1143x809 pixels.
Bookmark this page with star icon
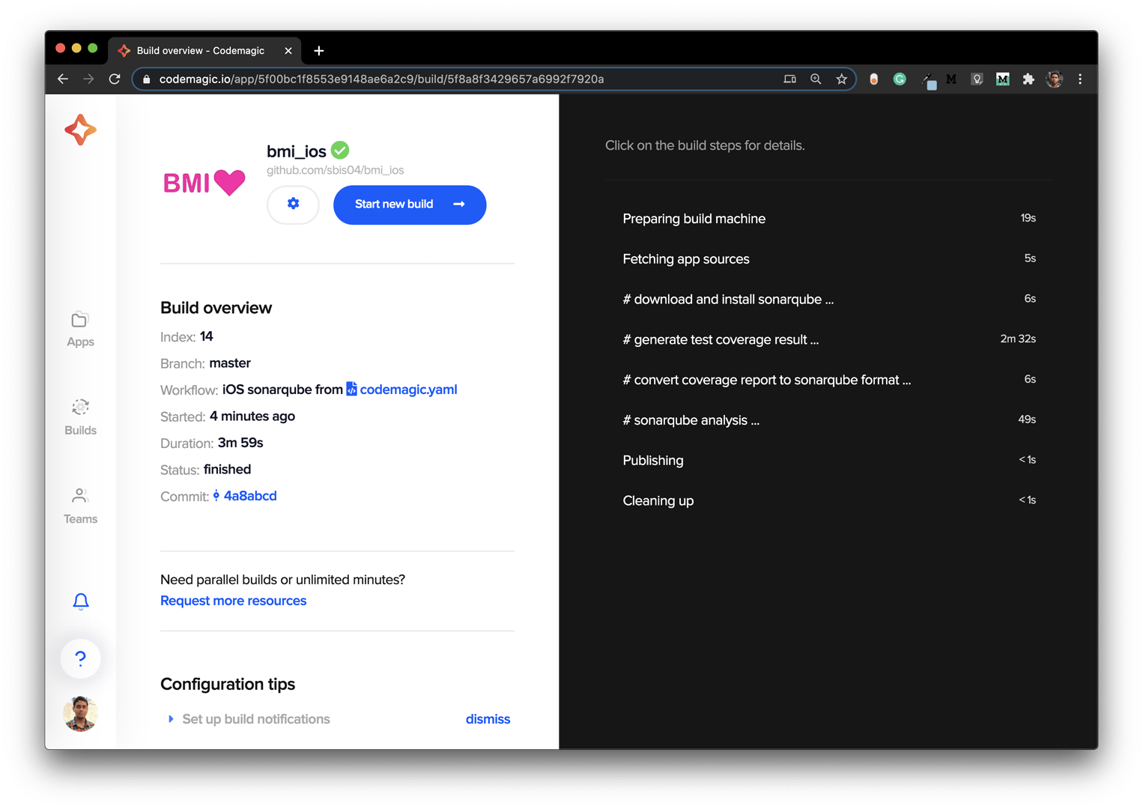(842, 79)
